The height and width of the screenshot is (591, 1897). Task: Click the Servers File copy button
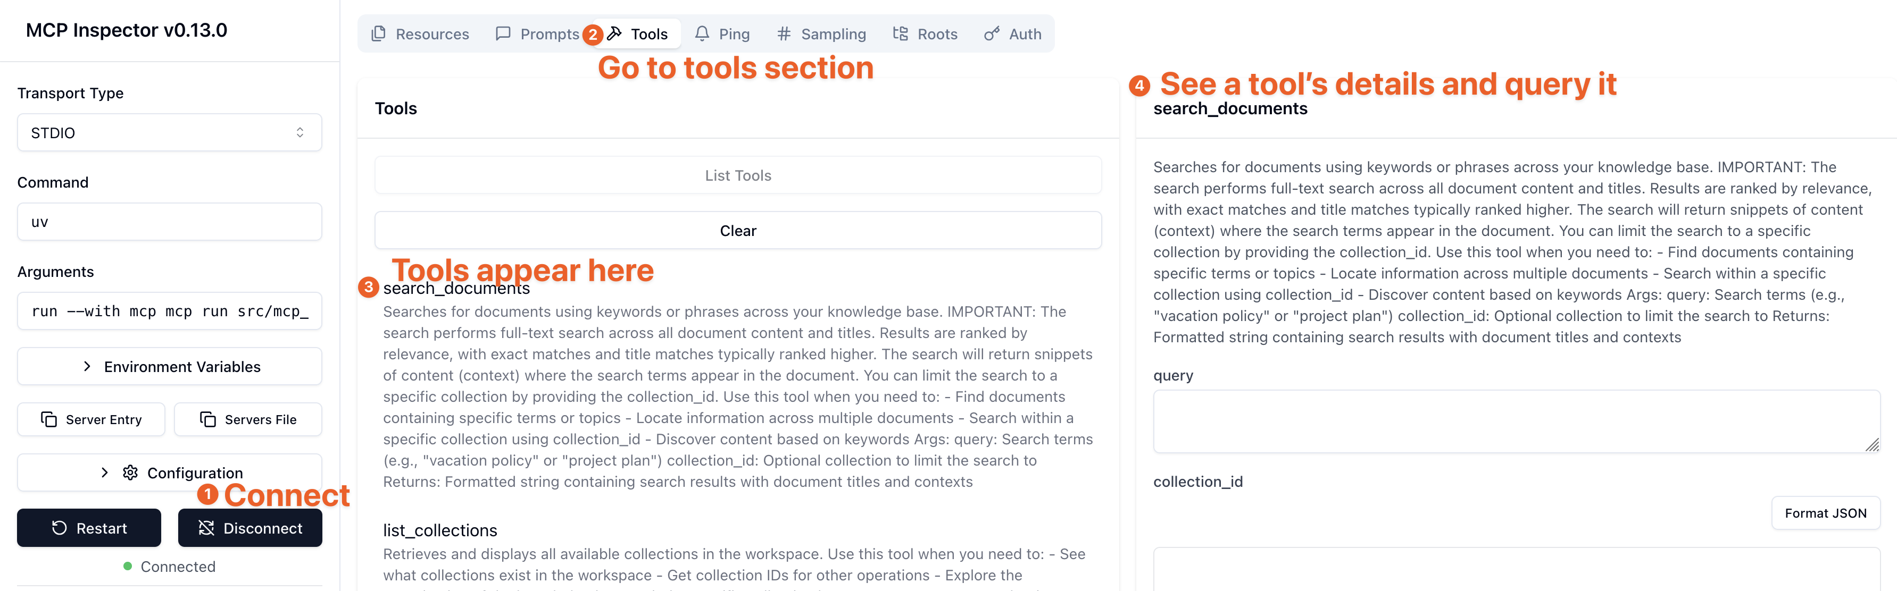pos(248,419)
